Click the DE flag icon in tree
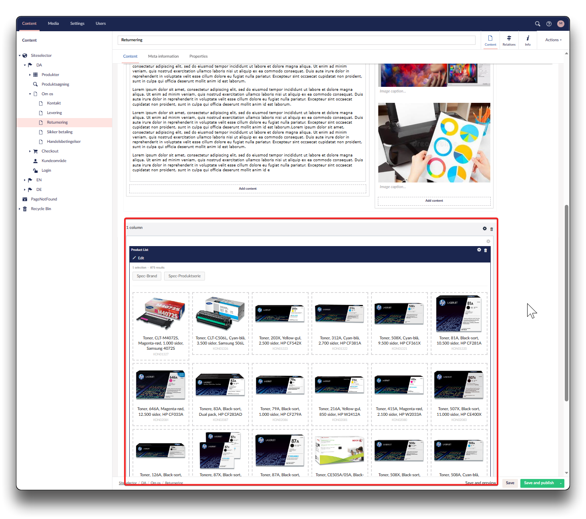 click(x=30, y=190)
